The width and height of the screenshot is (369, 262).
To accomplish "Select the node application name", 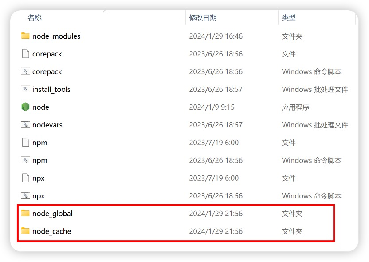I will (41, 107).
